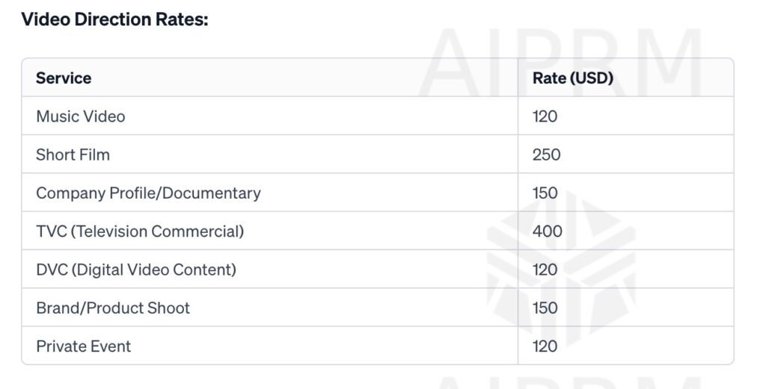
Task: Select the Brand/Product Shoot rate value
Action: [x=545, y=308]
